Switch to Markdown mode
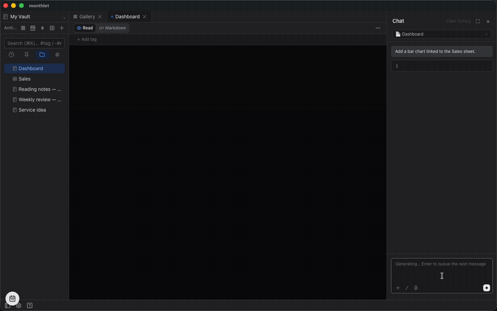The image size is (497, 311). click(x=112, y=28)
